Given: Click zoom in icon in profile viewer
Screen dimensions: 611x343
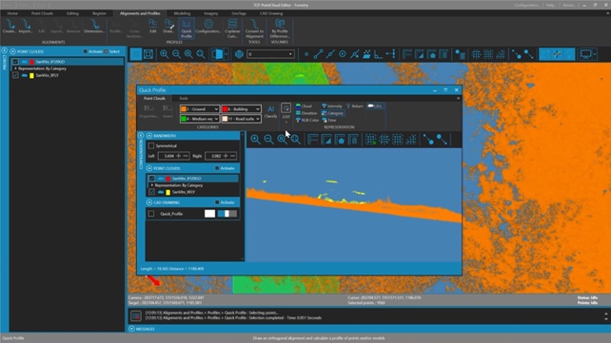Looking at the screenshot, I should coord(255,140).
